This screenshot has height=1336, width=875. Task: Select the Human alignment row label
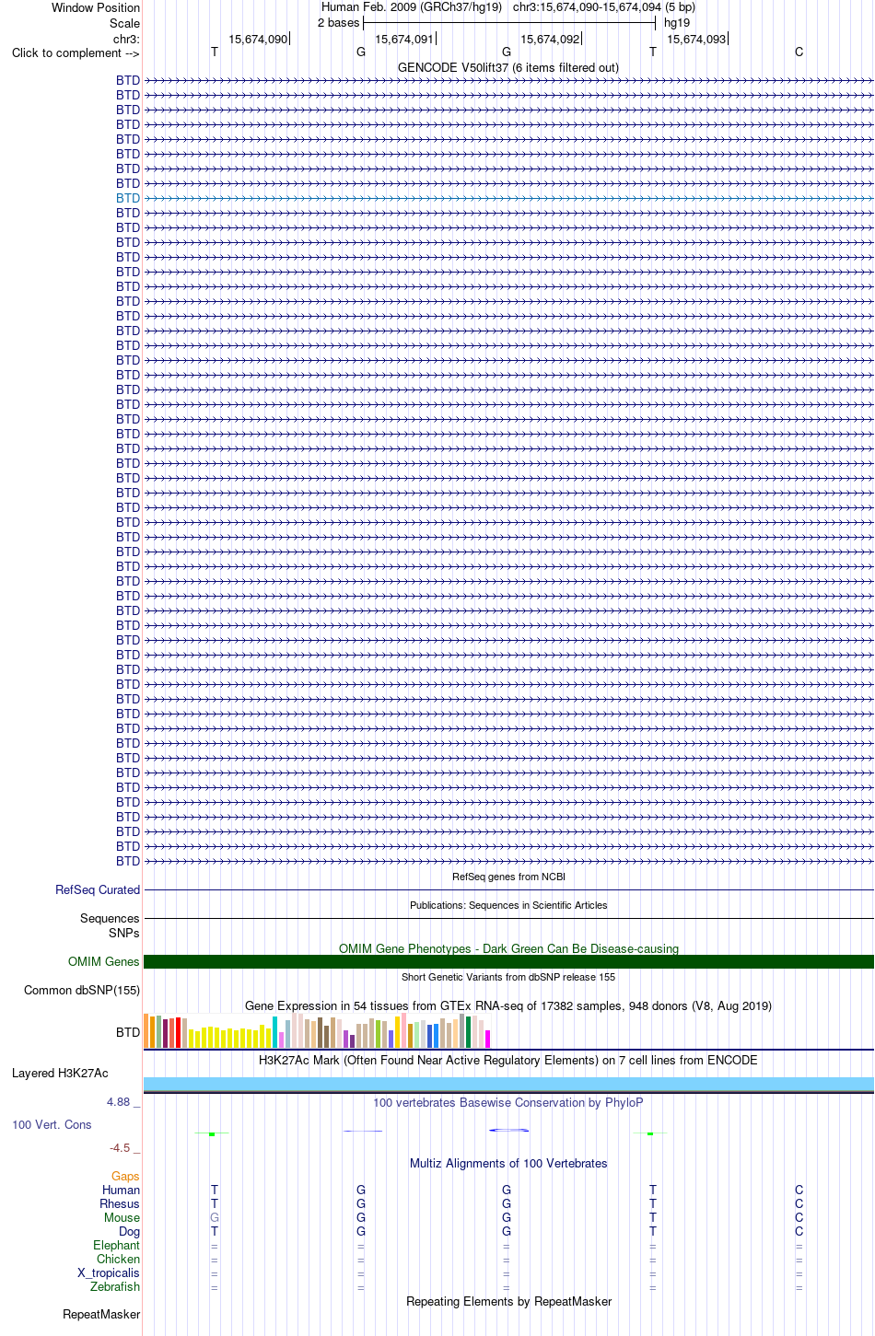pyautogui.click(x=122, y=1191)
